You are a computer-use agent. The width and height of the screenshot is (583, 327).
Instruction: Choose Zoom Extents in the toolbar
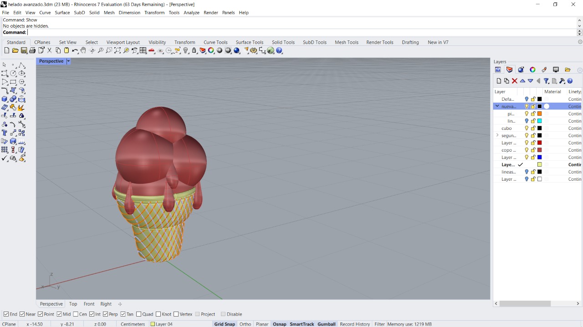tap(118, 50)
